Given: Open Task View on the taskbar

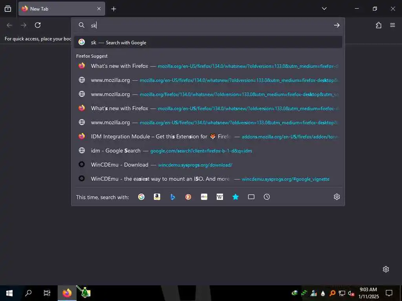Looking at the screenshot, I should click(47, 293).
